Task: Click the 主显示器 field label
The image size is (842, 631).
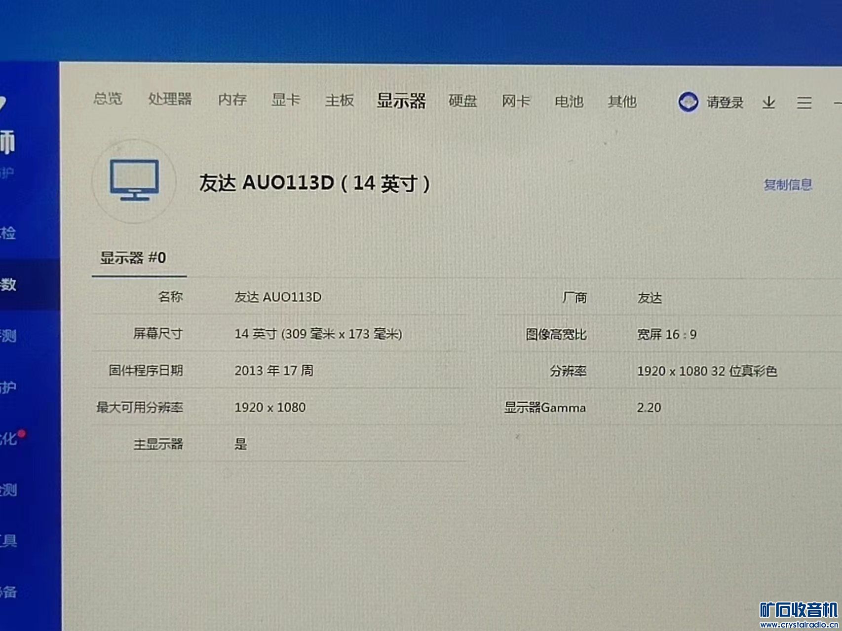Action: [158, 444]
